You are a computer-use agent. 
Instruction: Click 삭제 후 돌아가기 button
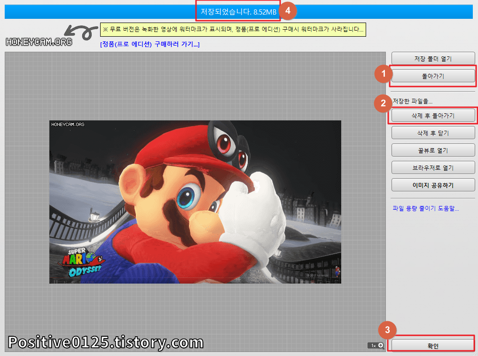pos(433,115)
